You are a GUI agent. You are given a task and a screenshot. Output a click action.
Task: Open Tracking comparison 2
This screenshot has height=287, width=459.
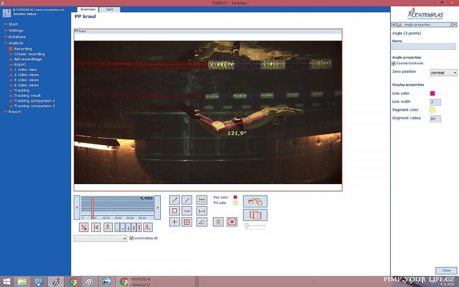34,101
